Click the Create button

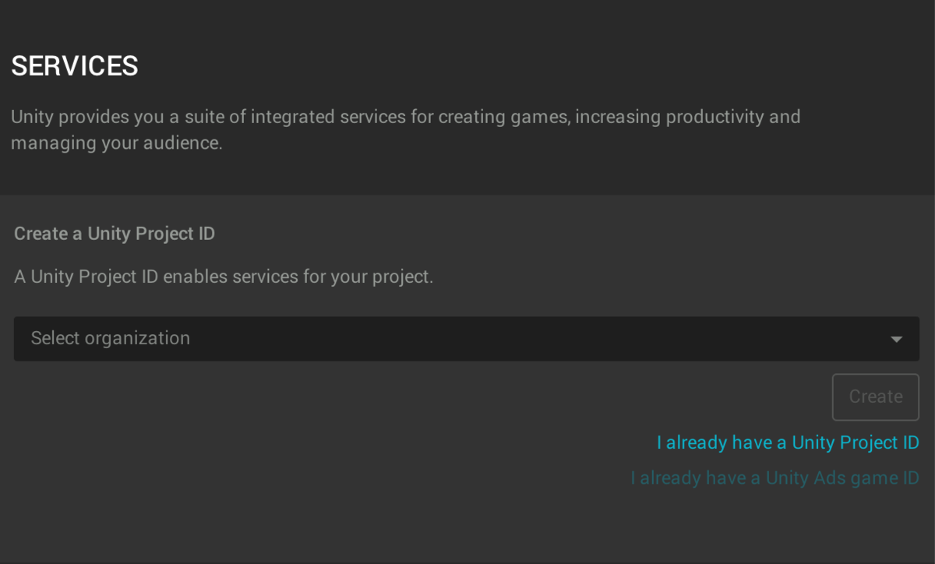pos(876,397)
